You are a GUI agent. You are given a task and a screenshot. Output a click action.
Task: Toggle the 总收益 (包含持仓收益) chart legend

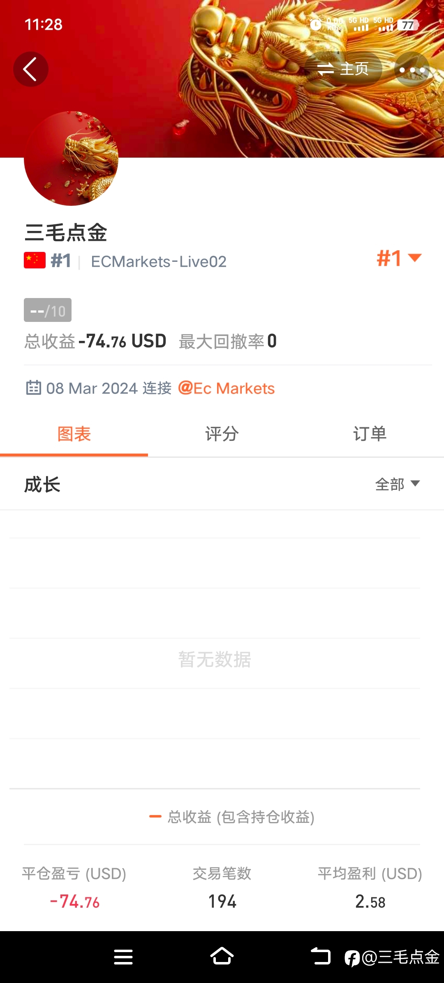232,817
